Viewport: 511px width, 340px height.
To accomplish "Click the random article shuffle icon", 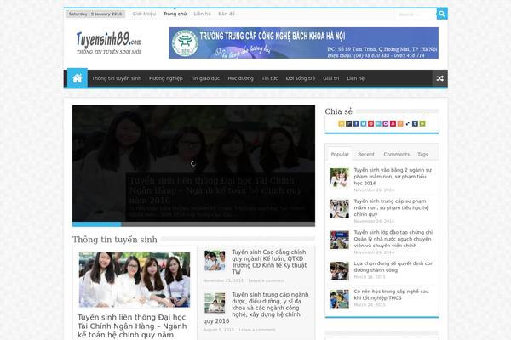I will click(x=439, y=78).
